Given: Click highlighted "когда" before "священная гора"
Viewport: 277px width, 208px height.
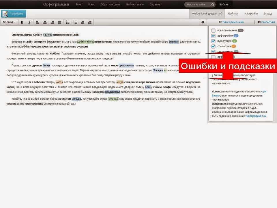Looking at the screenshot, I should coord(120,82).
